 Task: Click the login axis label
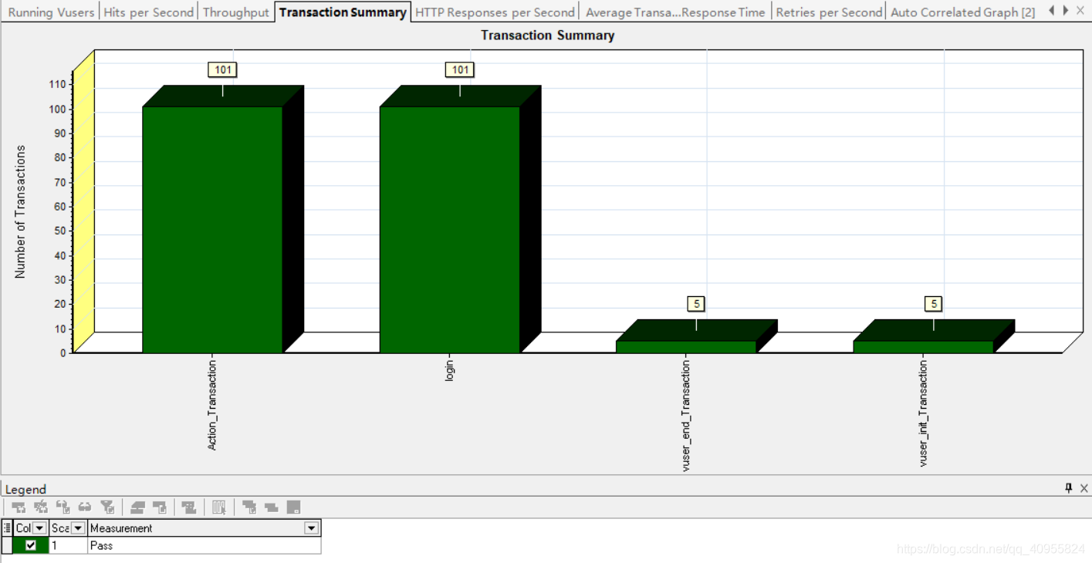(450, 372)
